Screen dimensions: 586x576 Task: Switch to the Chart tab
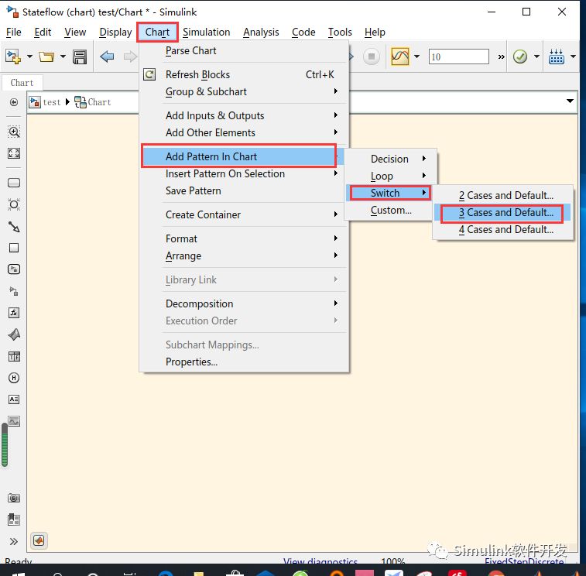[x=22, y=83]
